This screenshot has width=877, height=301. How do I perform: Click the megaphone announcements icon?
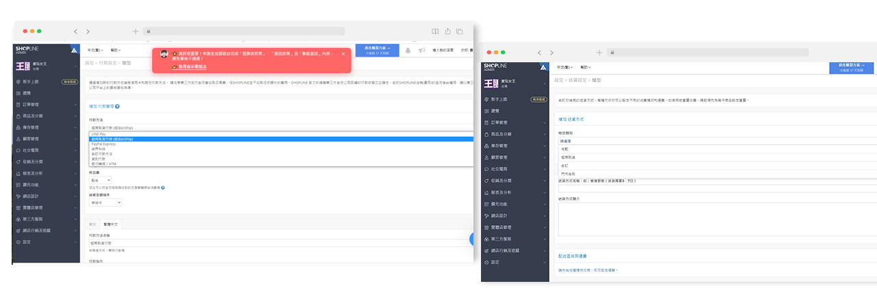point(422,51)
